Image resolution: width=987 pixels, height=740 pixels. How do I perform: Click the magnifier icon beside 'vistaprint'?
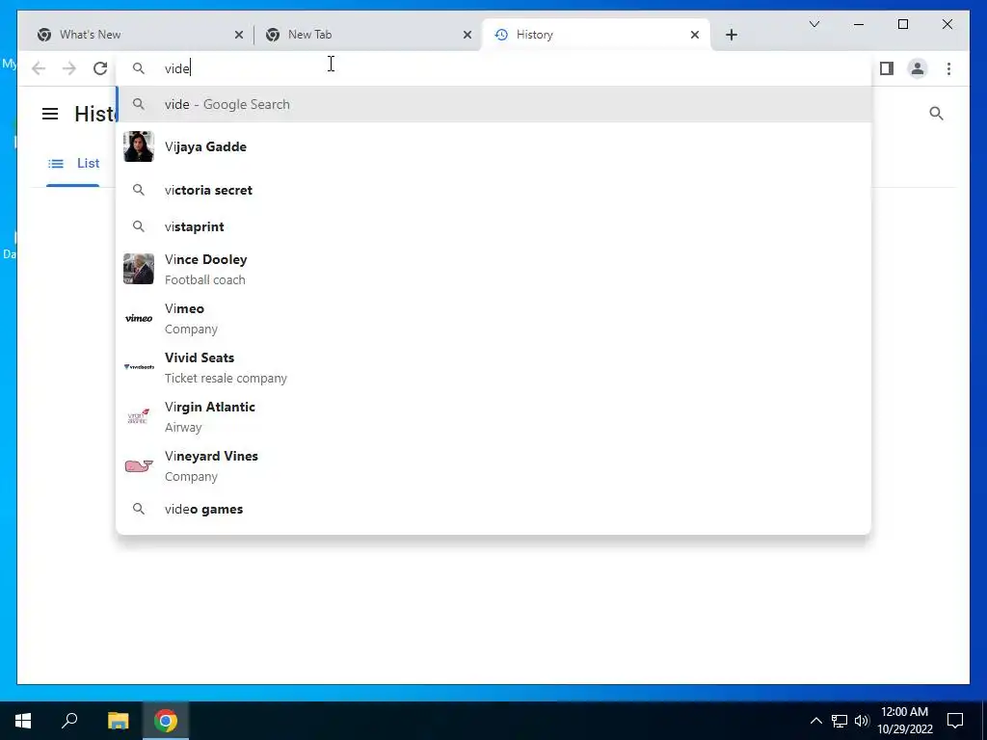coord(139,226)
